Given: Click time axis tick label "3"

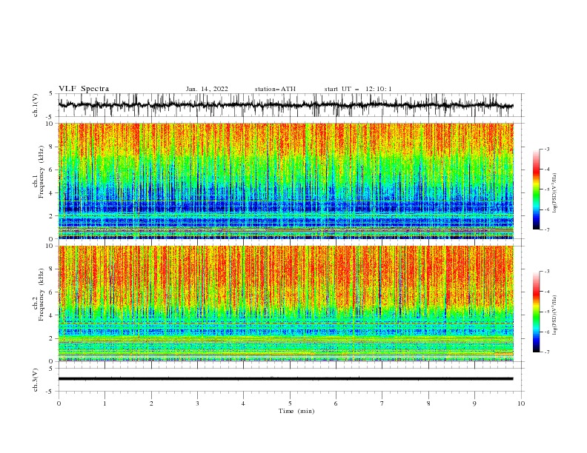Looking at the screenshot, I should click(x=197, y=403).
